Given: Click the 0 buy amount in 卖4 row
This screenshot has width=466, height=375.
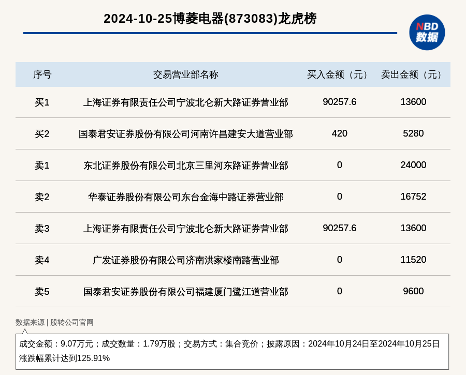Looking at the screenshot, I should point(339,260).
